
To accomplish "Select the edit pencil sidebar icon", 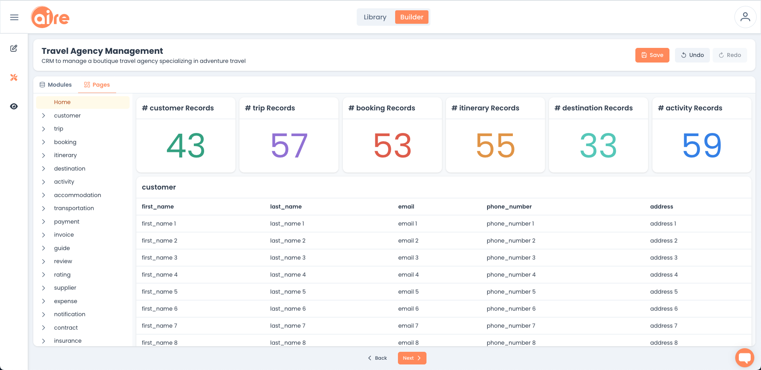I will click(14, 48).
